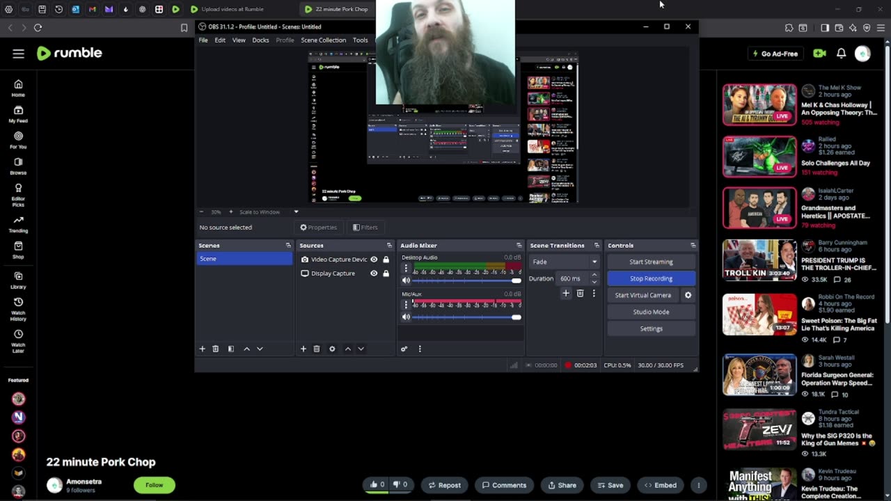The width and height of the screenshot is (891, 501).
Task: Open OBS File menu
Action: pos(203,40)
